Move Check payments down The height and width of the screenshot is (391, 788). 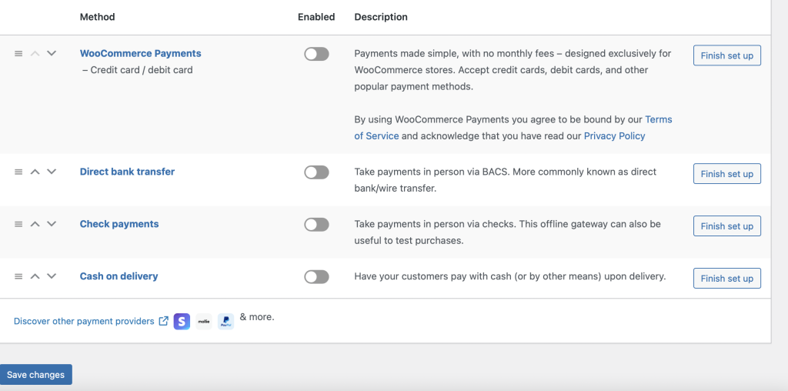tap(52, 224)
